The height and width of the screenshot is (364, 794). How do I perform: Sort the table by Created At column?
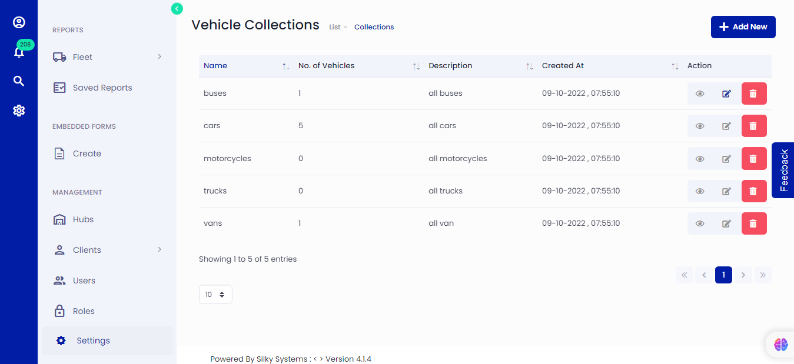click(x=675, y=66)
